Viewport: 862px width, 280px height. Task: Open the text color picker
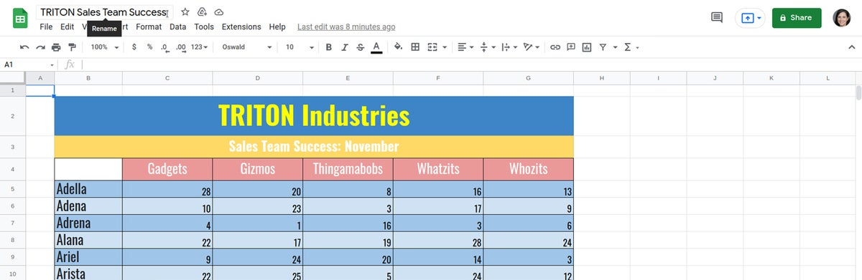376,47
